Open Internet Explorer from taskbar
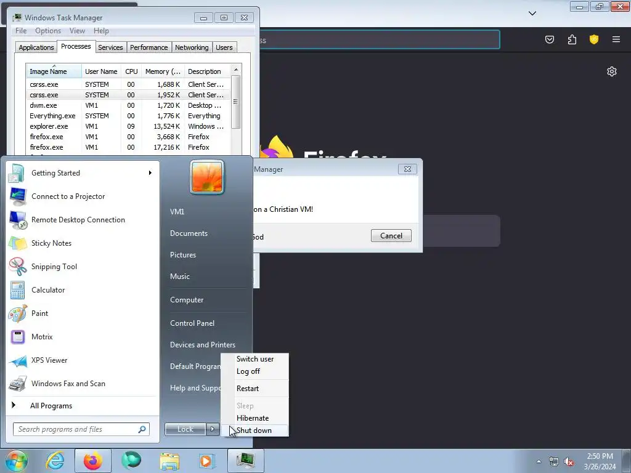The height and width of the screenshot is (473, 631). click(x=55, y=461)
